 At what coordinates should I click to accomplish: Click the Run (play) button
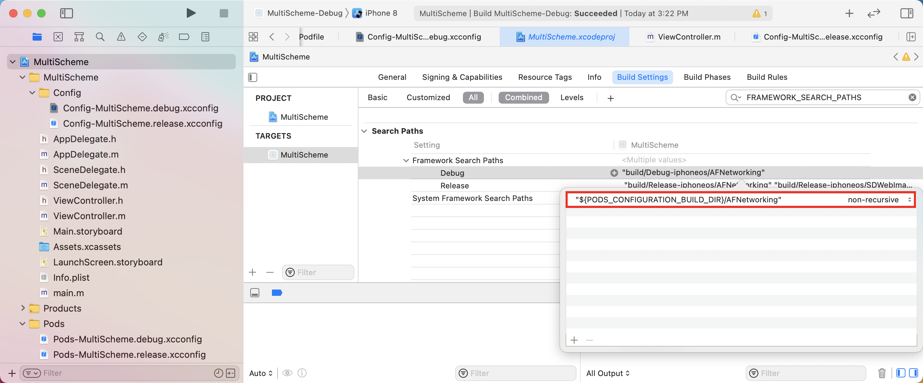click(x=191, y=13)
